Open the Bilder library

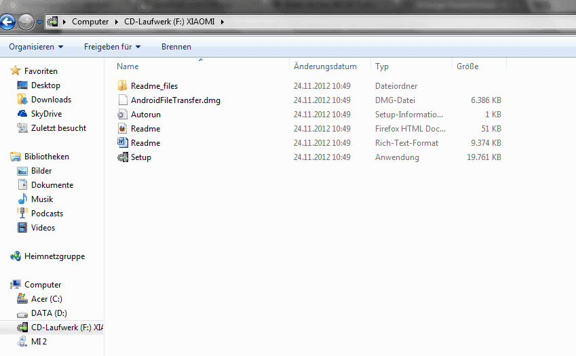(41, 171)
